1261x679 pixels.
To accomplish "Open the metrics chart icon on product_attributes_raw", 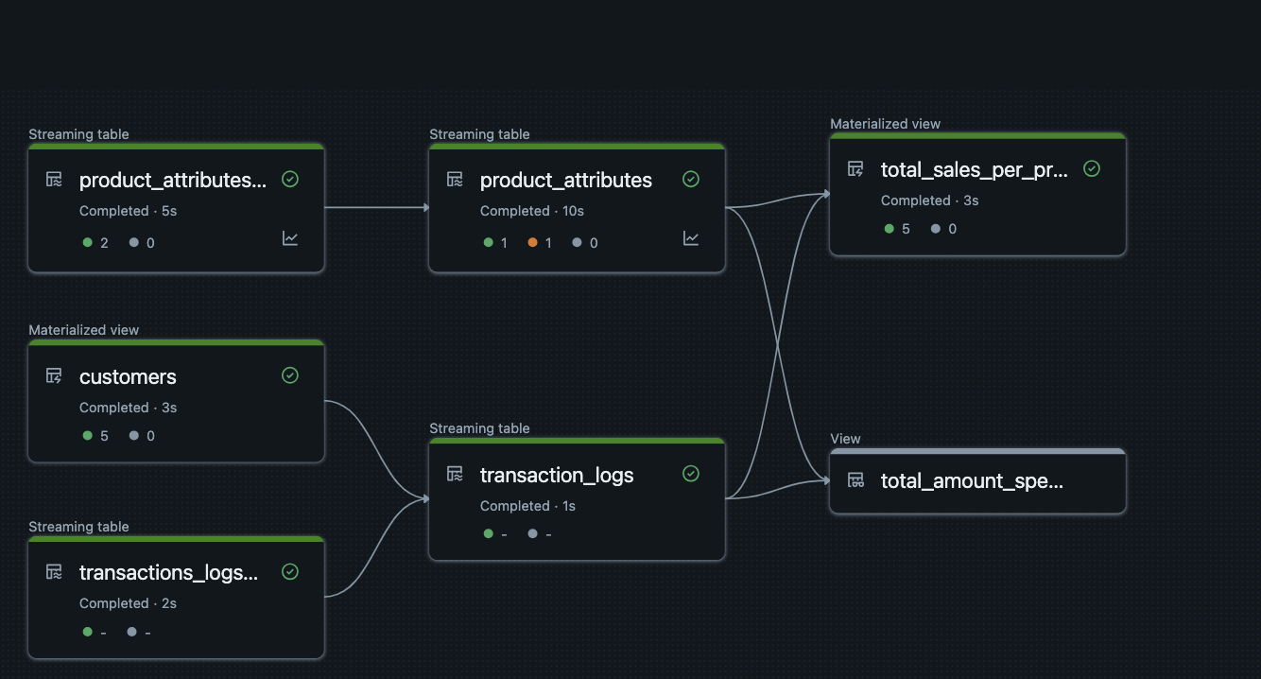I will (x=290, y=239).
